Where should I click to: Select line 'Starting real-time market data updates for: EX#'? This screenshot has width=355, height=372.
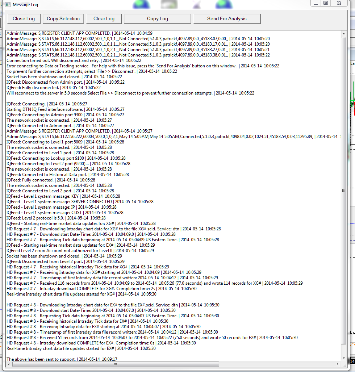click(x=81, y=245)
